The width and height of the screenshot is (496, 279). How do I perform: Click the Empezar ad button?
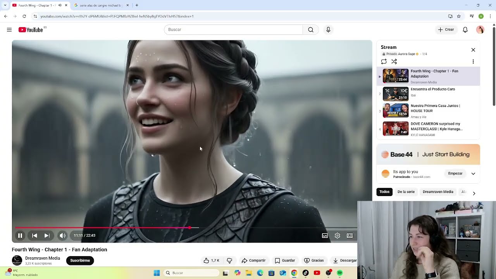[x=455, y=174]
